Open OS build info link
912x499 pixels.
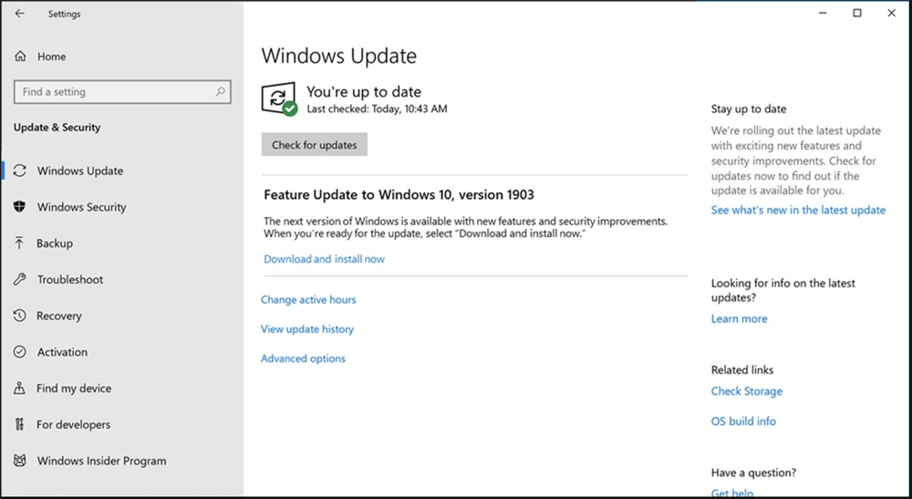(x=743, y=421)
